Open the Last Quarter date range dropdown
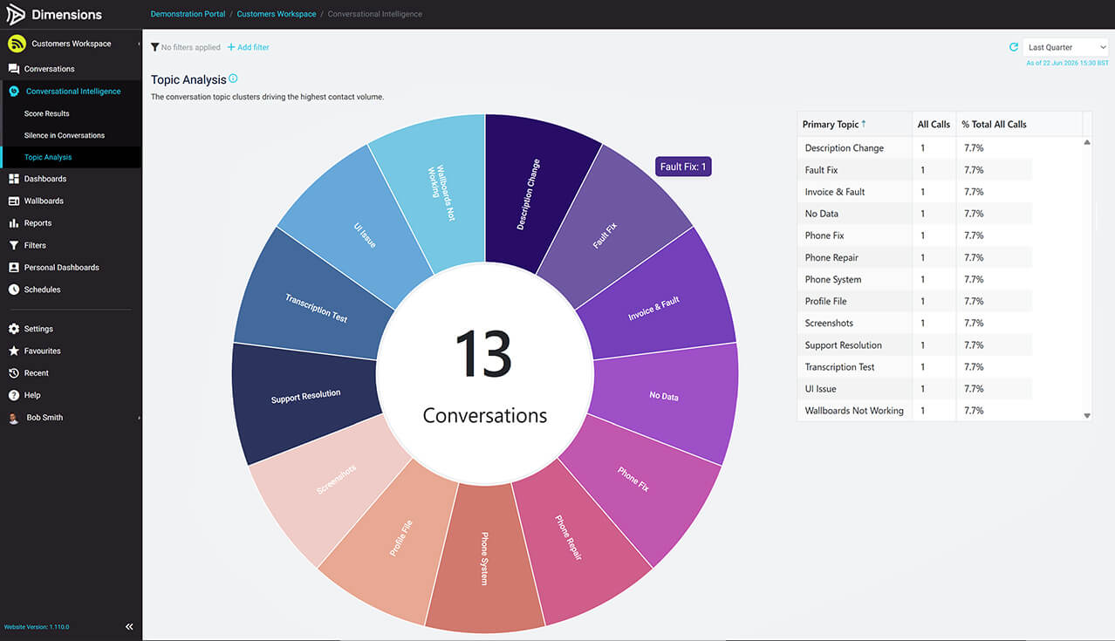 tap(1065, 47)
